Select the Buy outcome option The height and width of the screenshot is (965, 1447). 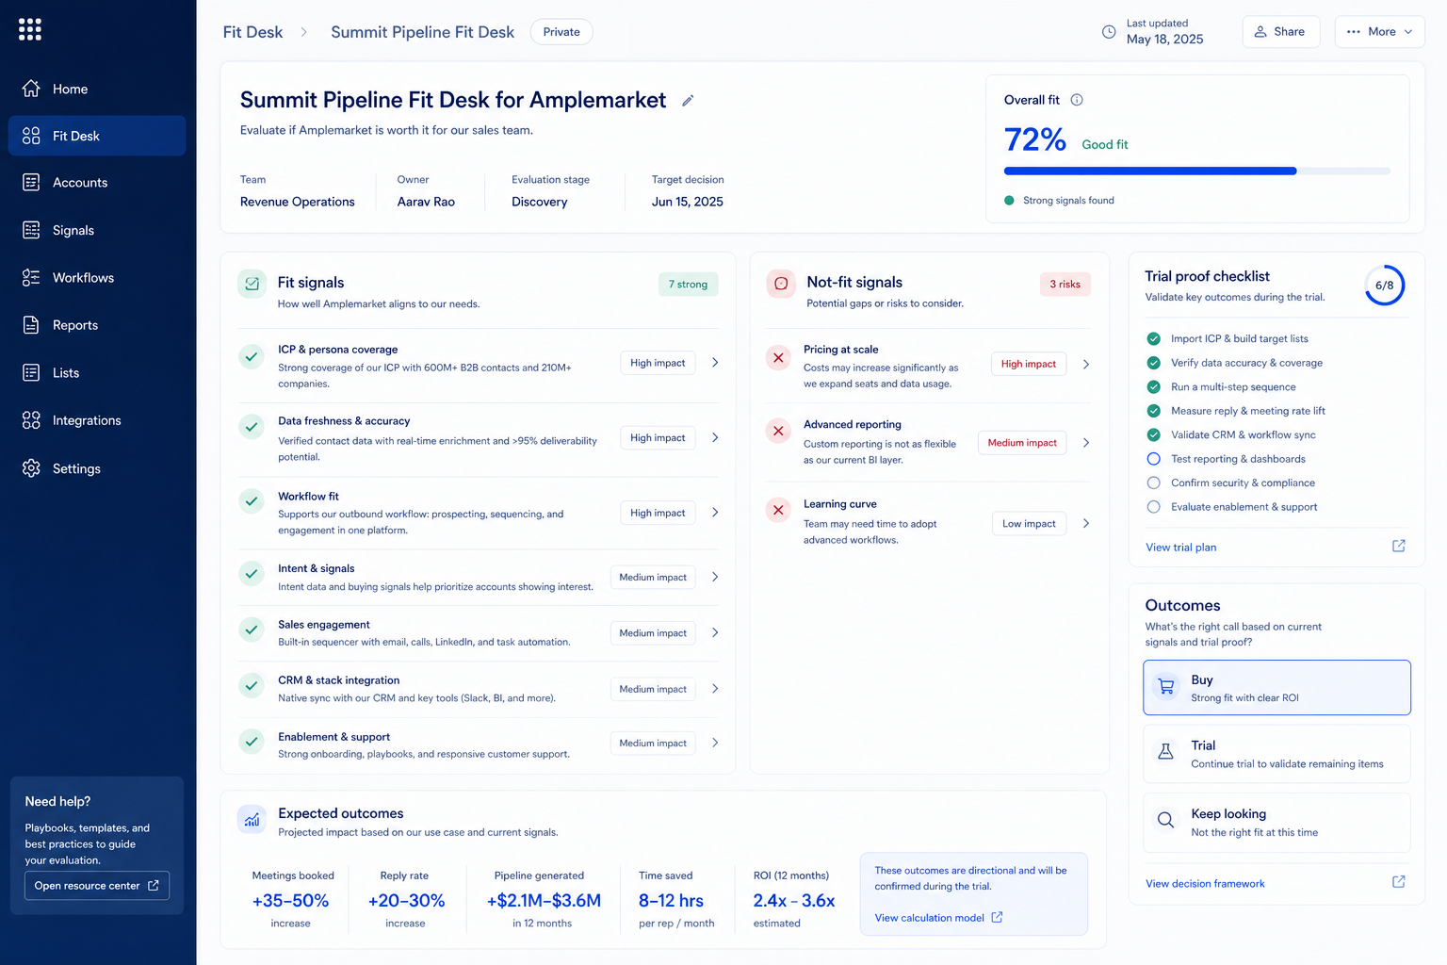pyautogui.click(x=1276, y=688)
